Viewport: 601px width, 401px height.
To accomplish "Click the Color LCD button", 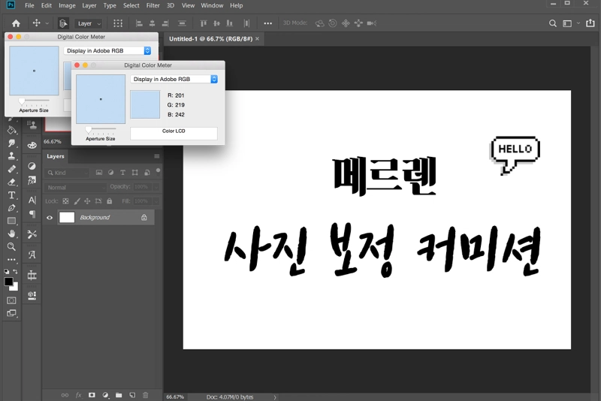I will click(x=174, y=132).
